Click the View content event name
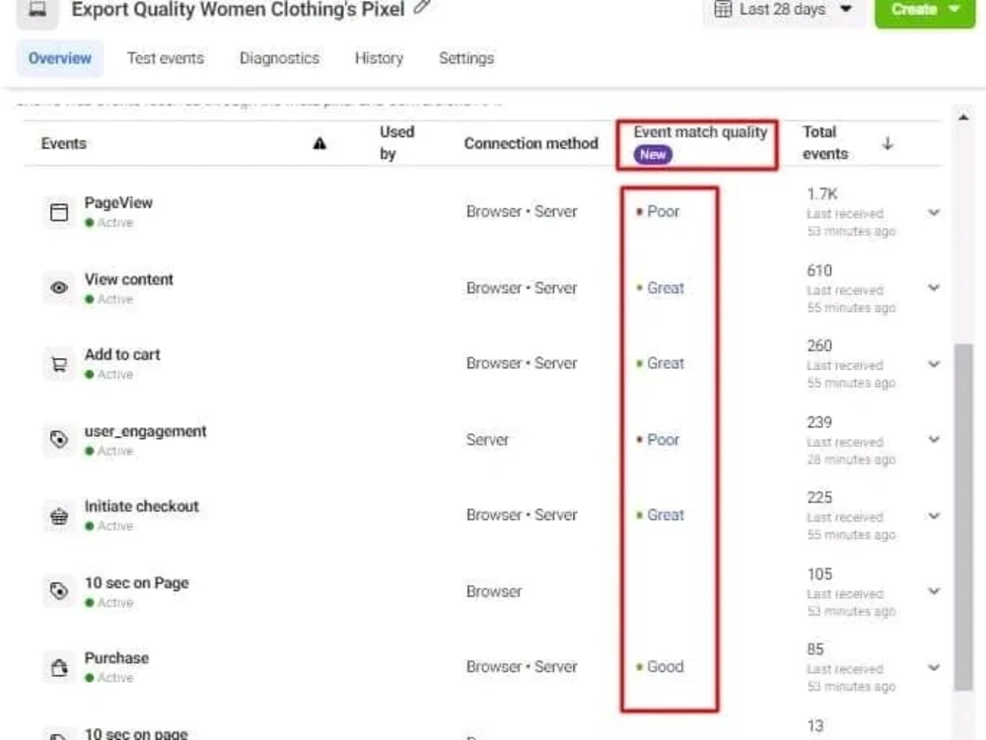This screenshot has width=986, height=740. click(x=129, y=279)
